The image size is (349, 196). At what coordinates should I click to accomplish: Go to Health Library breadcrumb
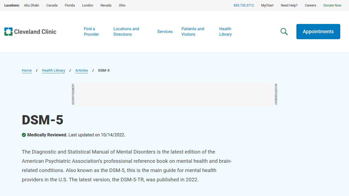coord(53,71)
